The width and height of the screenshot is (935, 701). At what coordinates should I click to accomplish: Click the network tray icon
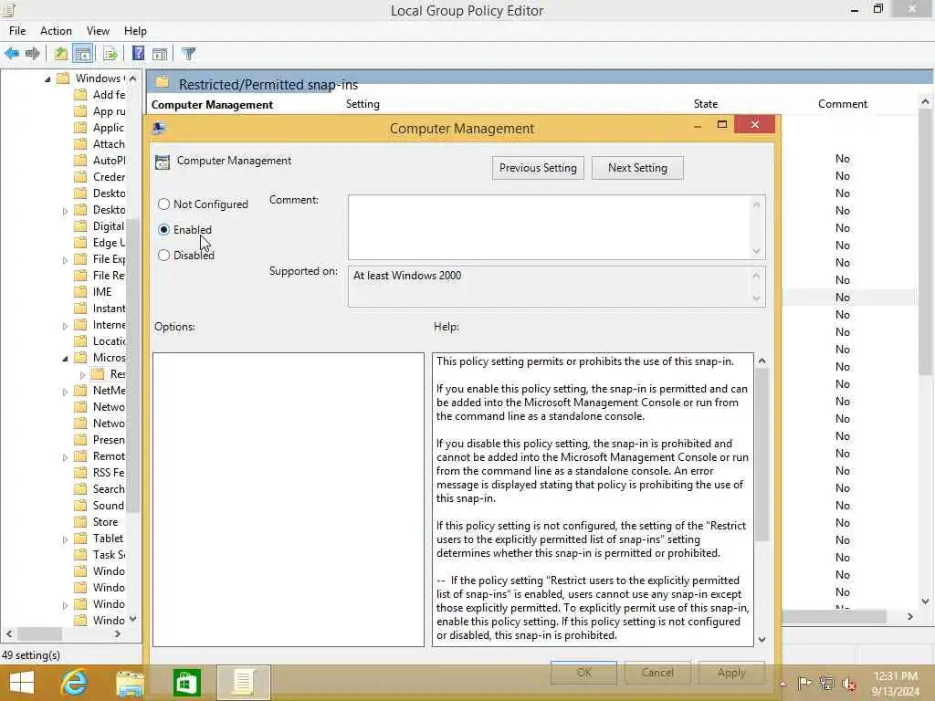click(x=827, y=683)
